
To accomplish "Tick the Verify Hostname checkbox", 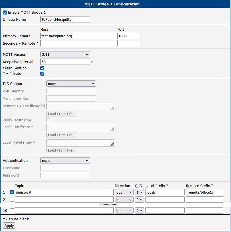I will click(x=48, y=120).
